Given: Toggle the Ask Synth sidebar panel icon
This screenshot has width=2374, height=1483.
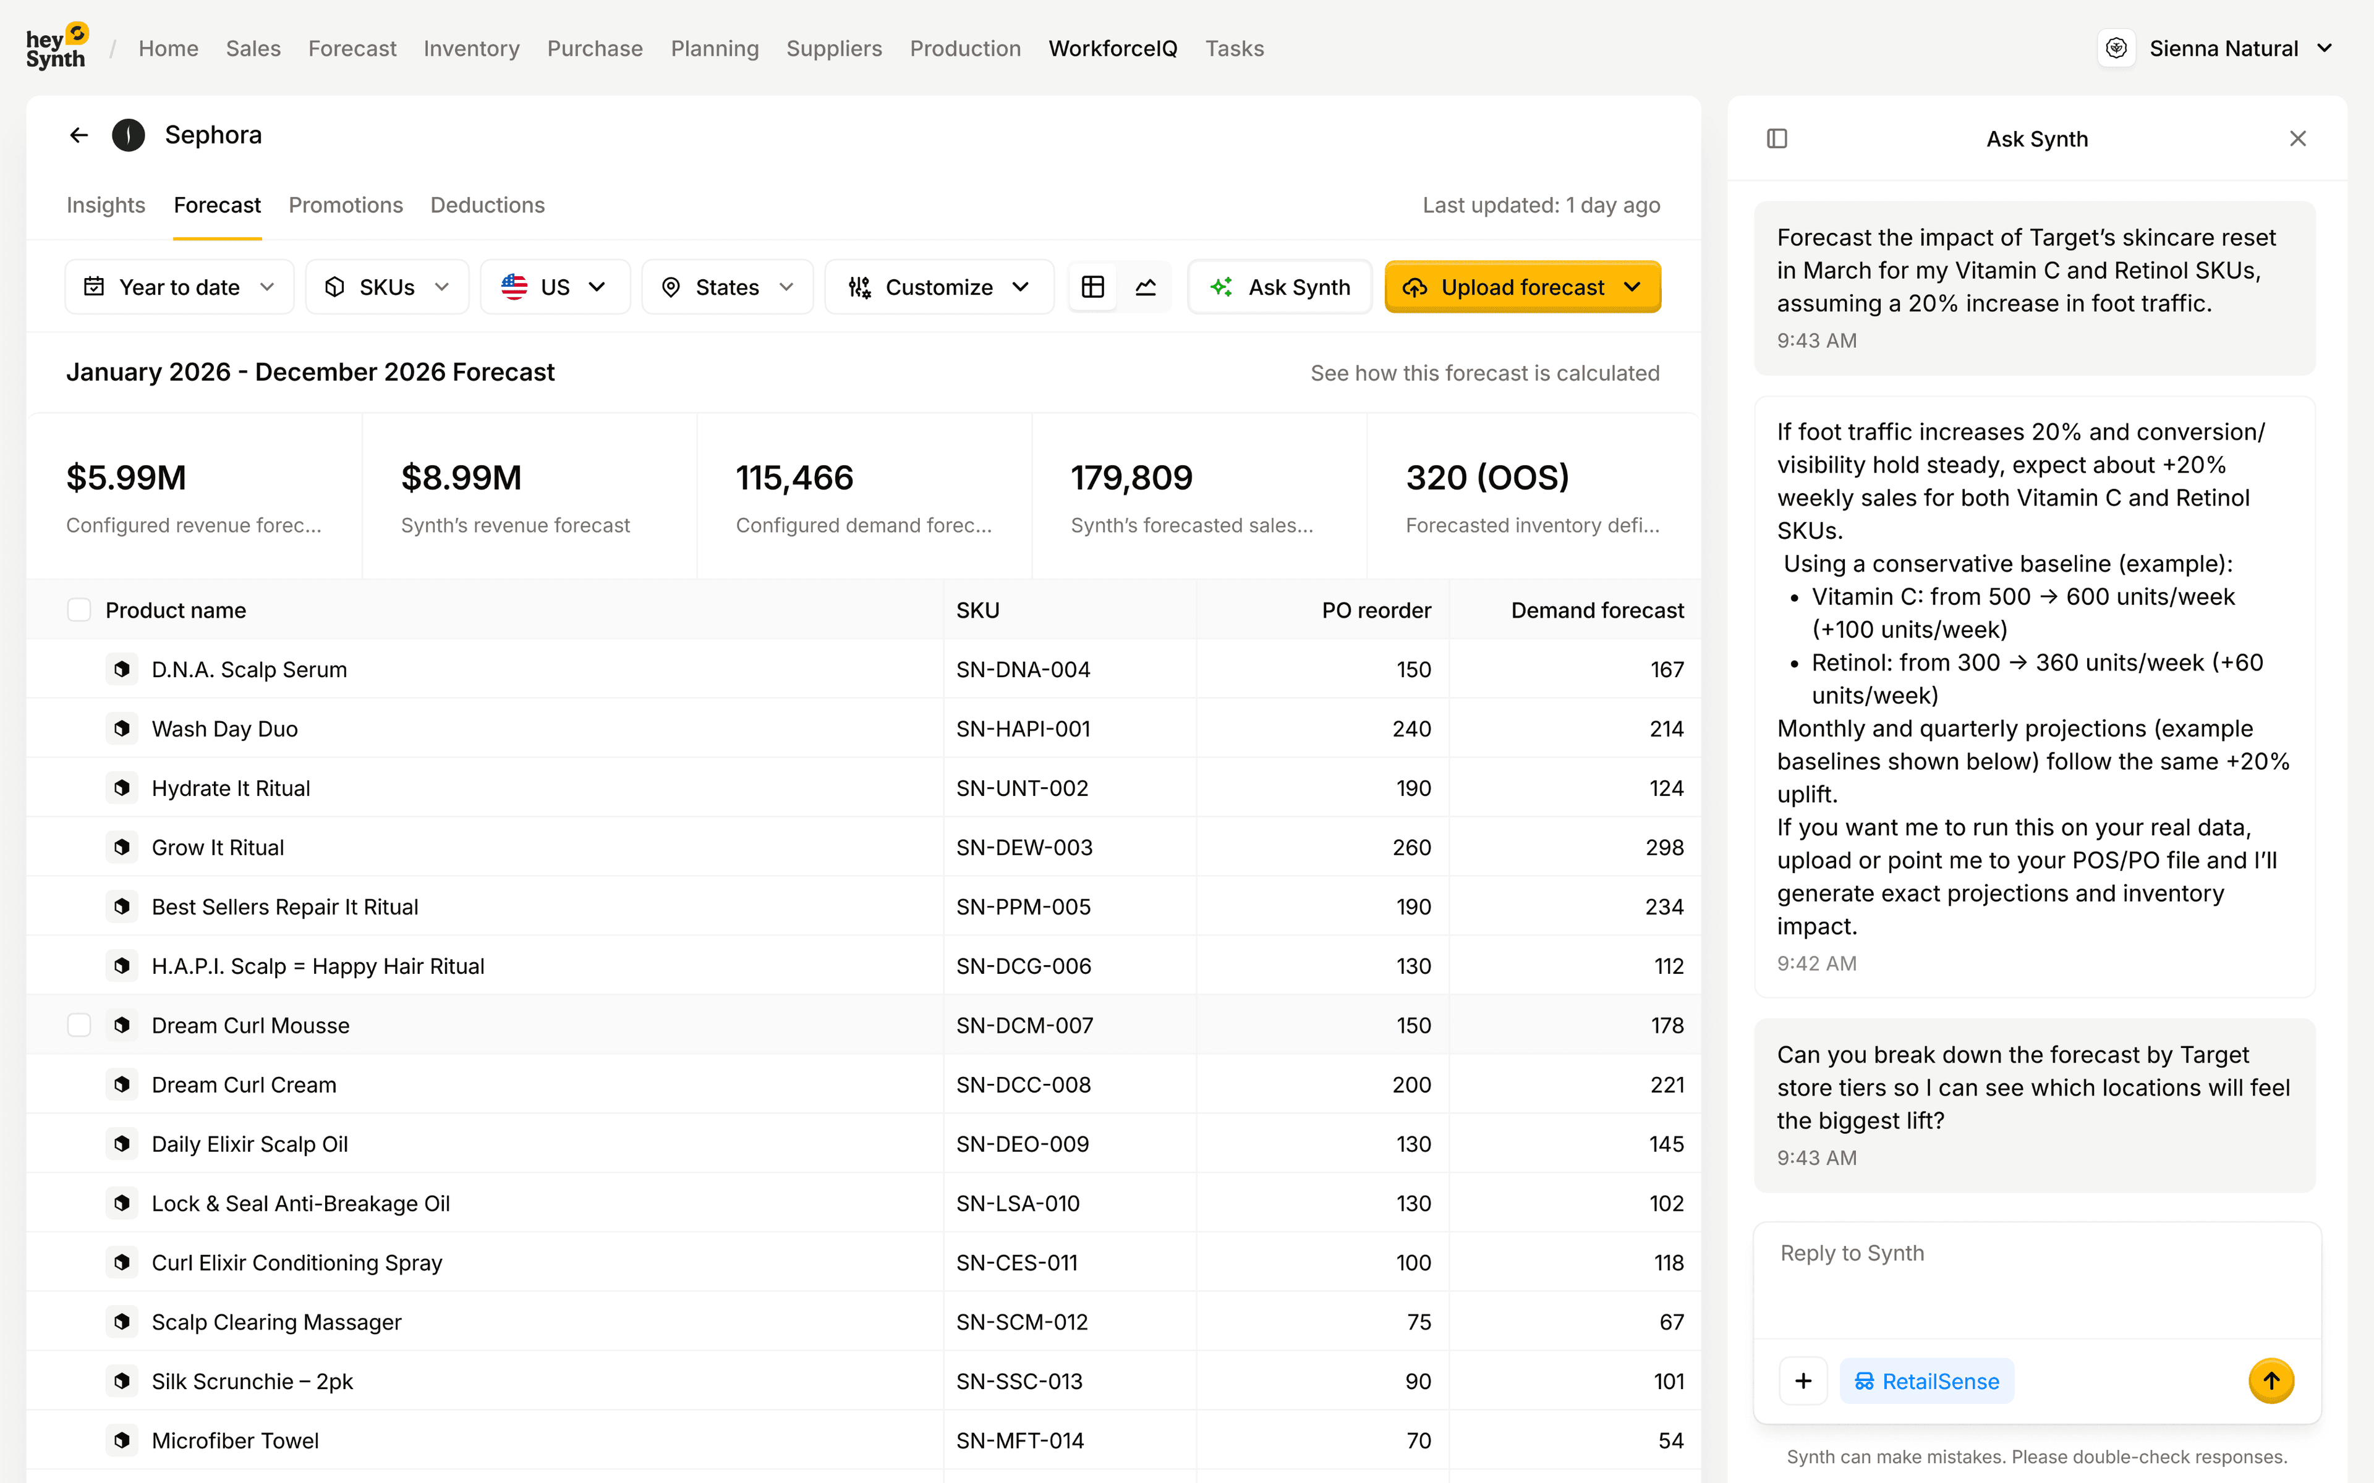Looking at the screenshot, I should point(1777,138).
